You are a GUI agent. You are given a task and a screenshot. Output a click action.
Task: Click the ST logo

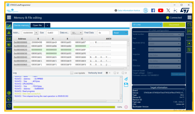[x=185, y=10]
